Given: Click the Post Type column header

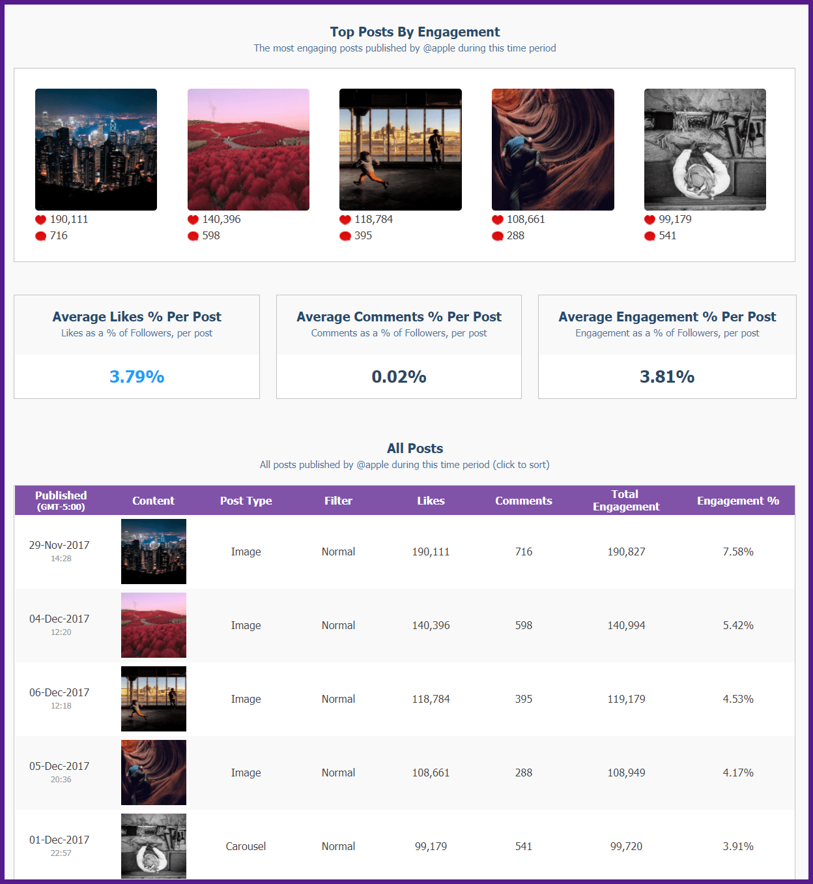Looking at the screenshot, I should tap(246, 501).
